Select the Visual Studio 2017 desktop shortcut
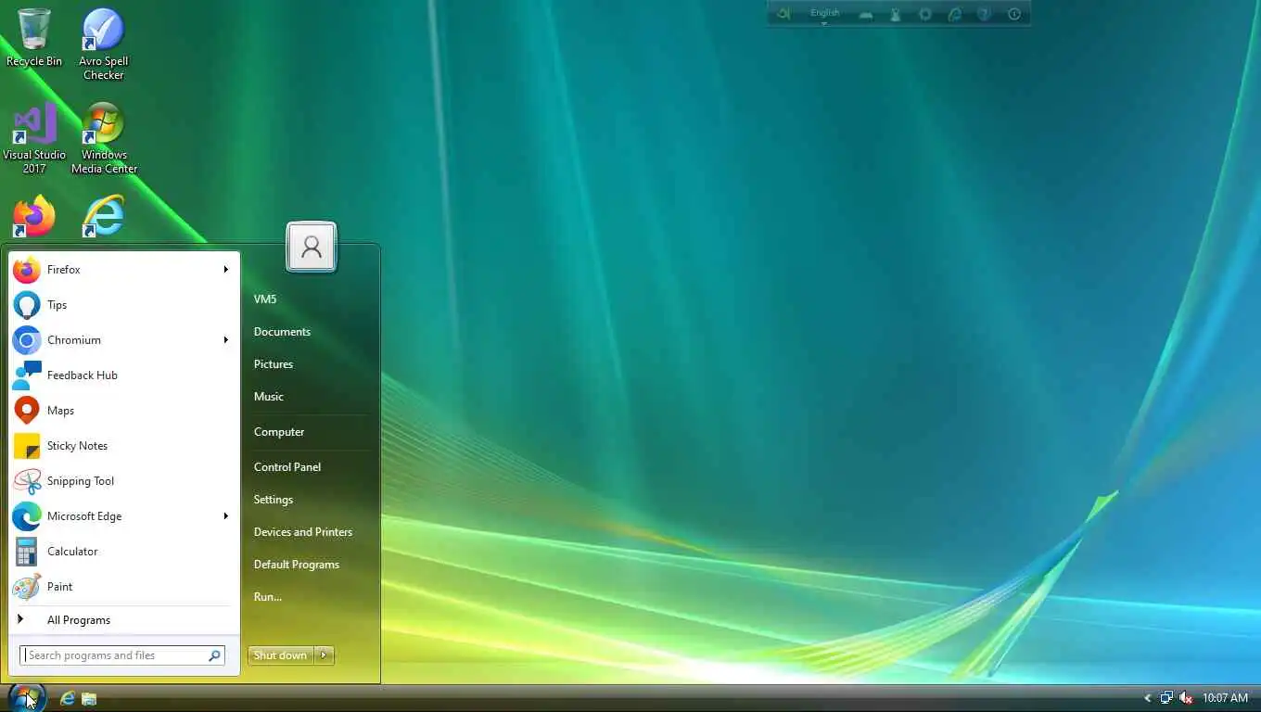The image size is (1261, 712). pyautogui.click(x=34, y=137)
